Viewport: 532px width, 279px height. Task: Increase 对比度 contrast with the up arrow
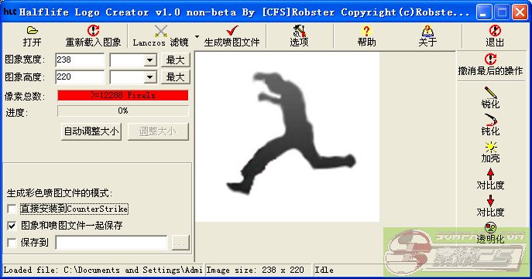490,179
